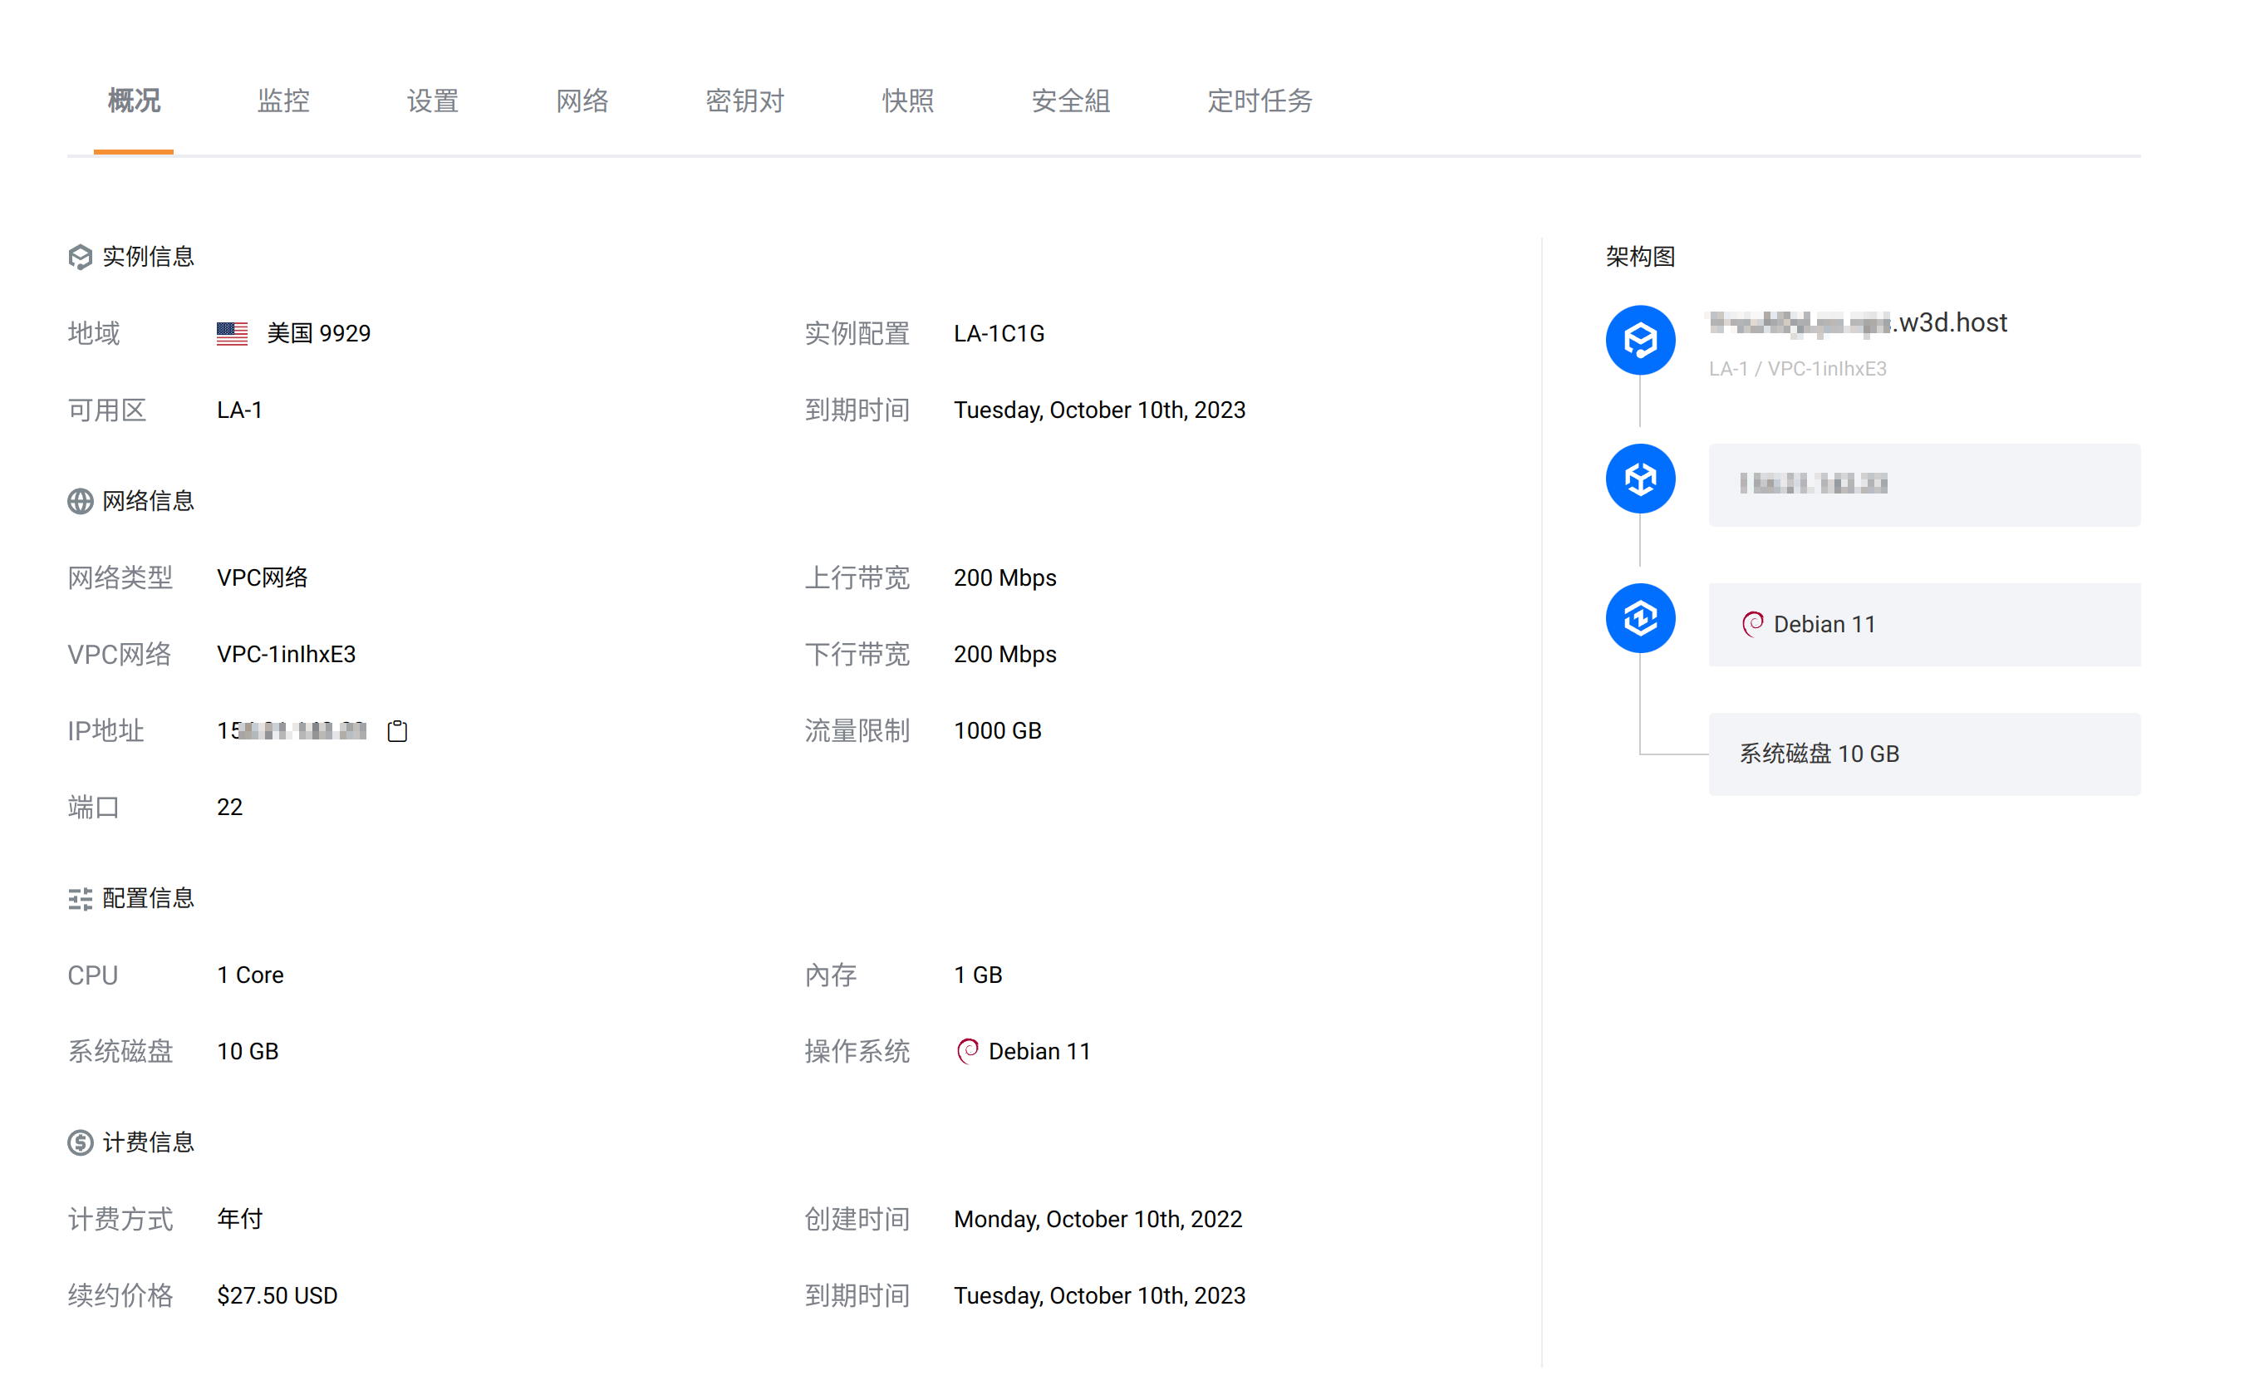Copy the IP address via clipboard icon
Viewport: 2259px width, 1395px height.
click(396, 729)
